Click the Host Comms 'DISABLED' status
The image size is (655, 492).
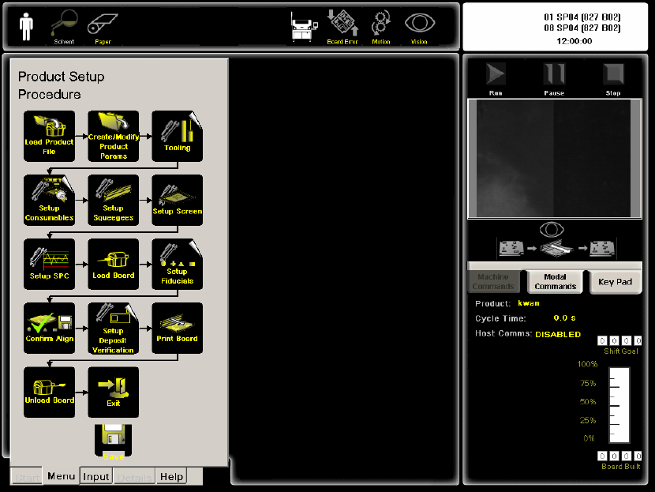pos(558,334)
